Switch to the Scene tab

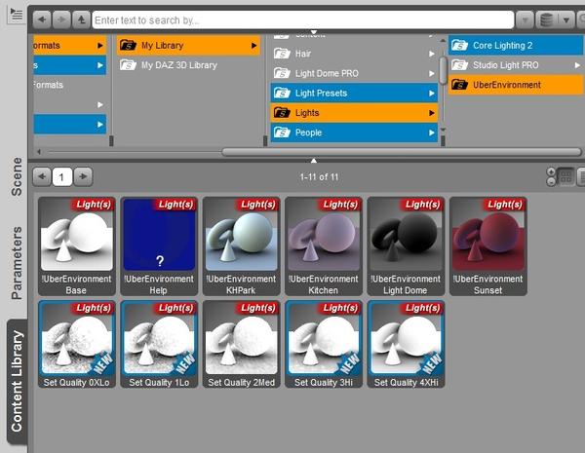point(17,176)
